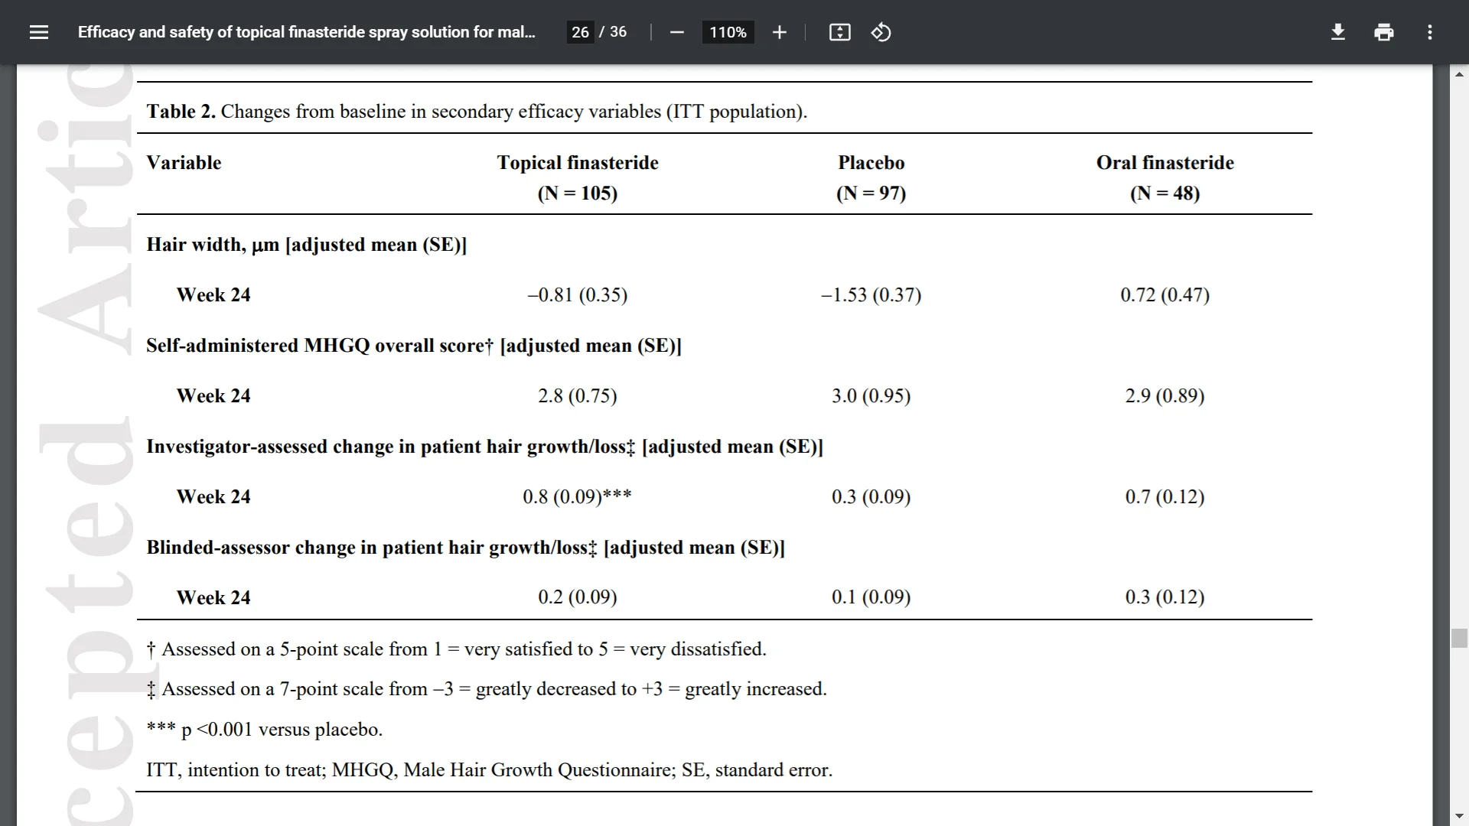1469x826 pixels.
Task: Click the 'Investigator-assessed change' row heading
Action: pos(485,447)
